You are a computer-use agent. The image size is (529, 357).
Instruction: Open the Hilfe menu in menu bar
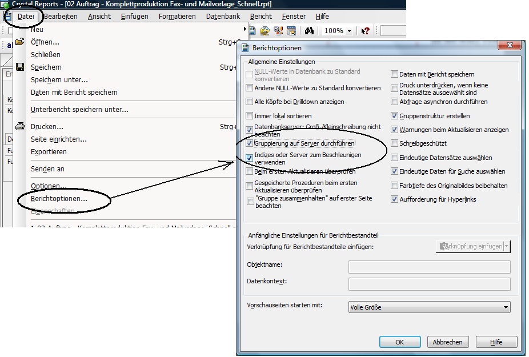tap(322, 16)
